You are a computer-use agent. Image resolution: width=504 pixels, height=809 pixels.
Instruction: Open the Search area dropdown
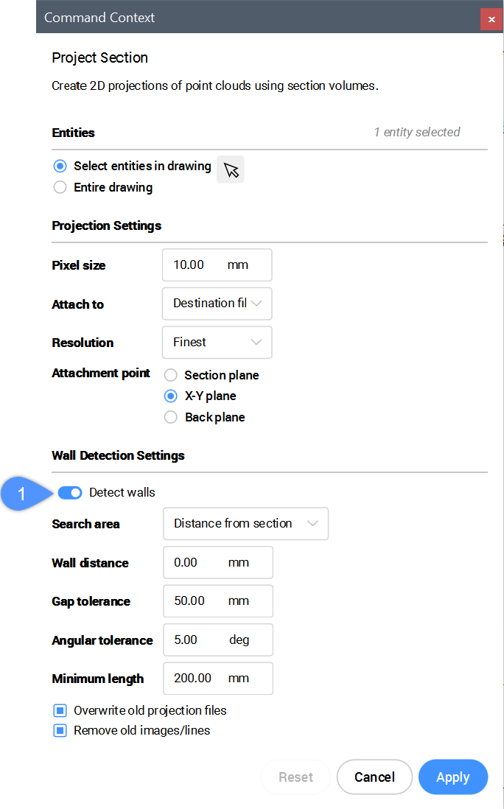(245, 524)
